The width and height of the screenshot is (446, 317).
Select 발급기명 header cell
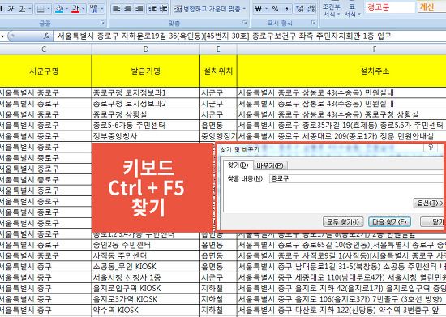pyautogui.click(x=146, y=71)
